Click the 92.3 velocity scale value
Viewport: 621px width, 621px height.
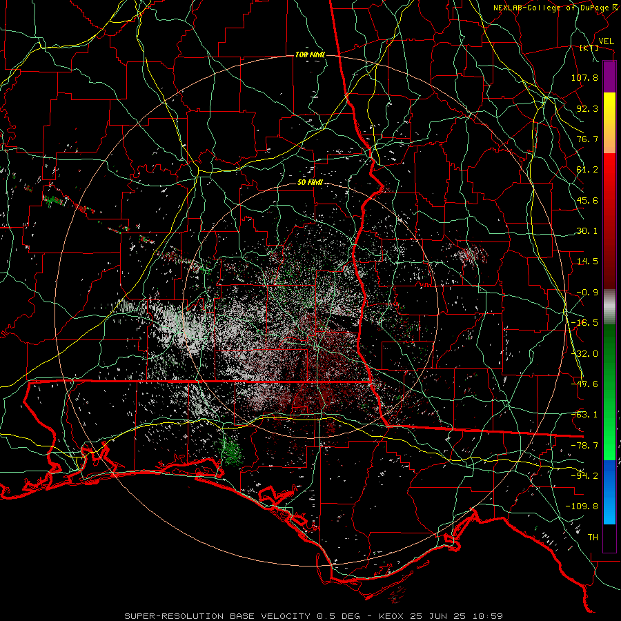587,108
